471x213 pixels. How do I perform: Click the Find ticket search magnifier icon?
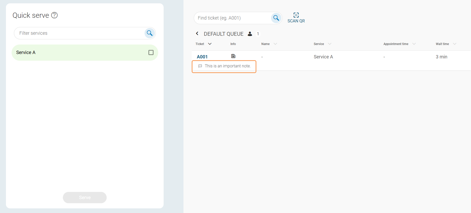click(276, 18)
